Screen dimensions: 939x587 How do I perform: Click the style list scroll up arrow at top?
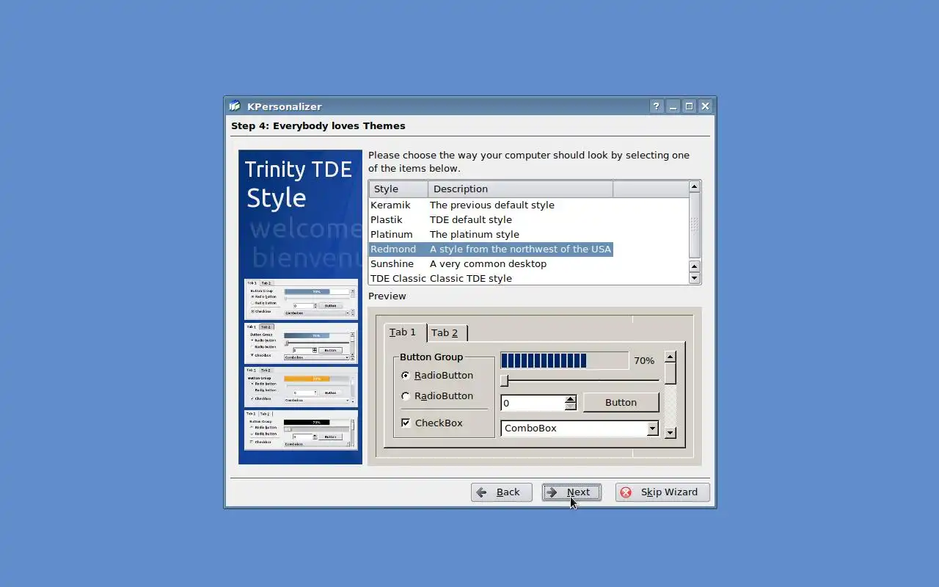pos(694,187)
